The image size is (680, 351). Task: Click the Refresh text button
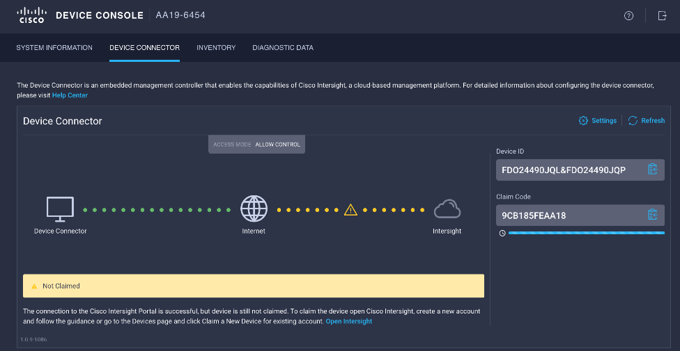[653, 121]
